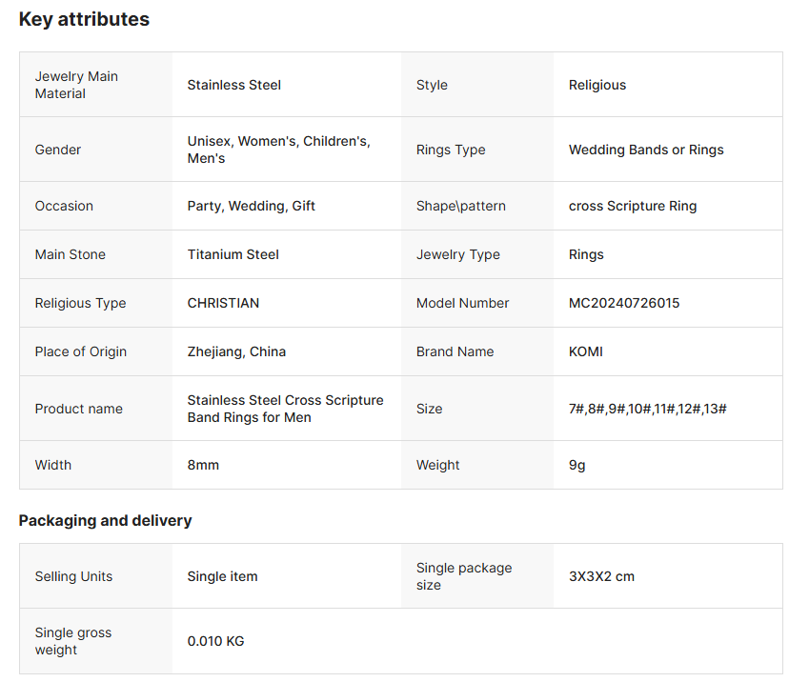Click the 8mm width value

pyautogui.click(x=203, y=465)
